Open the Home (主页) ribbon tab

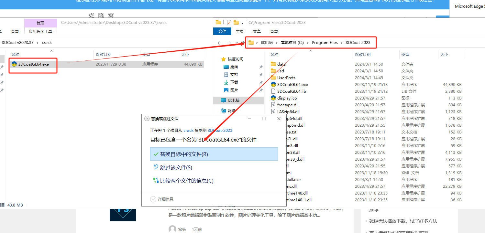click(x=240, y=31)
